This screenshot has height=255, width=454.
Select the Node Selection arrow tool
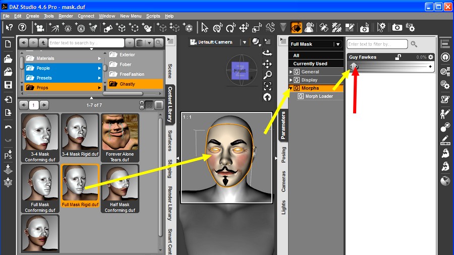[204, 28]
